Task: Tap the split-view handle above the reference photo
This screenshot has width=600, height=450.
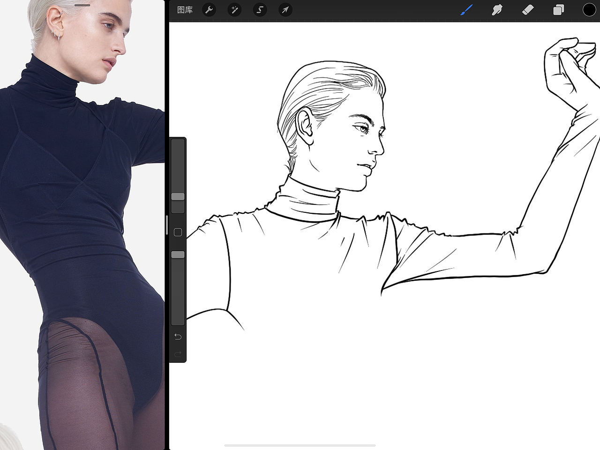Action: tap(82, 5)
